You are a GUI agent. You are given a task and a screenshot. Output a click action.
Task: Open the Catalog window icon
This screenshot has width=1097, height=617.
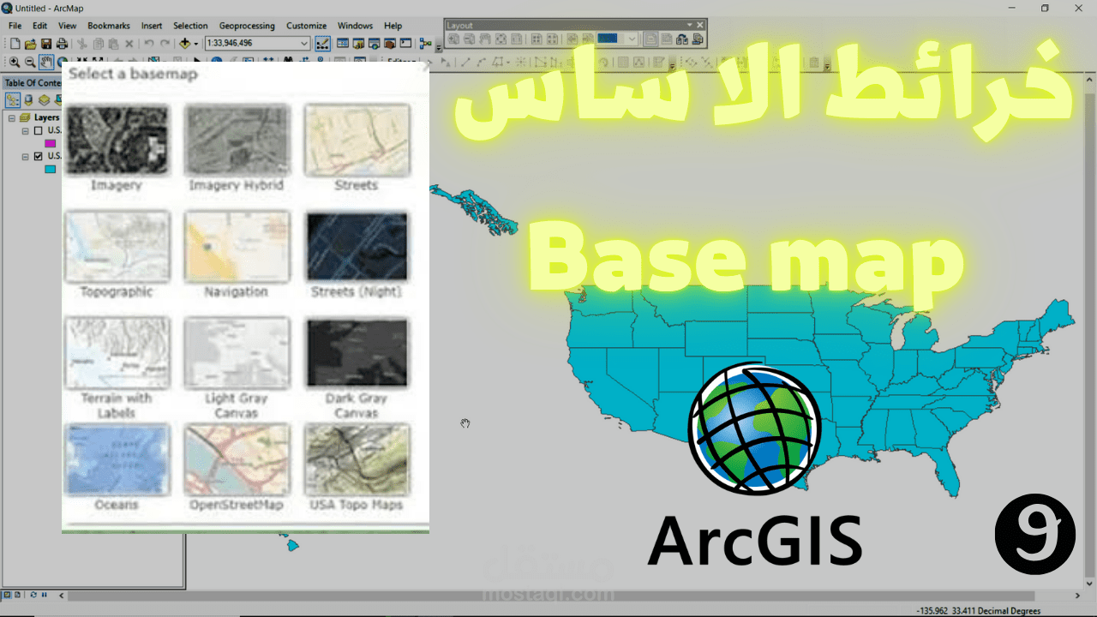(x=358, y=44)
